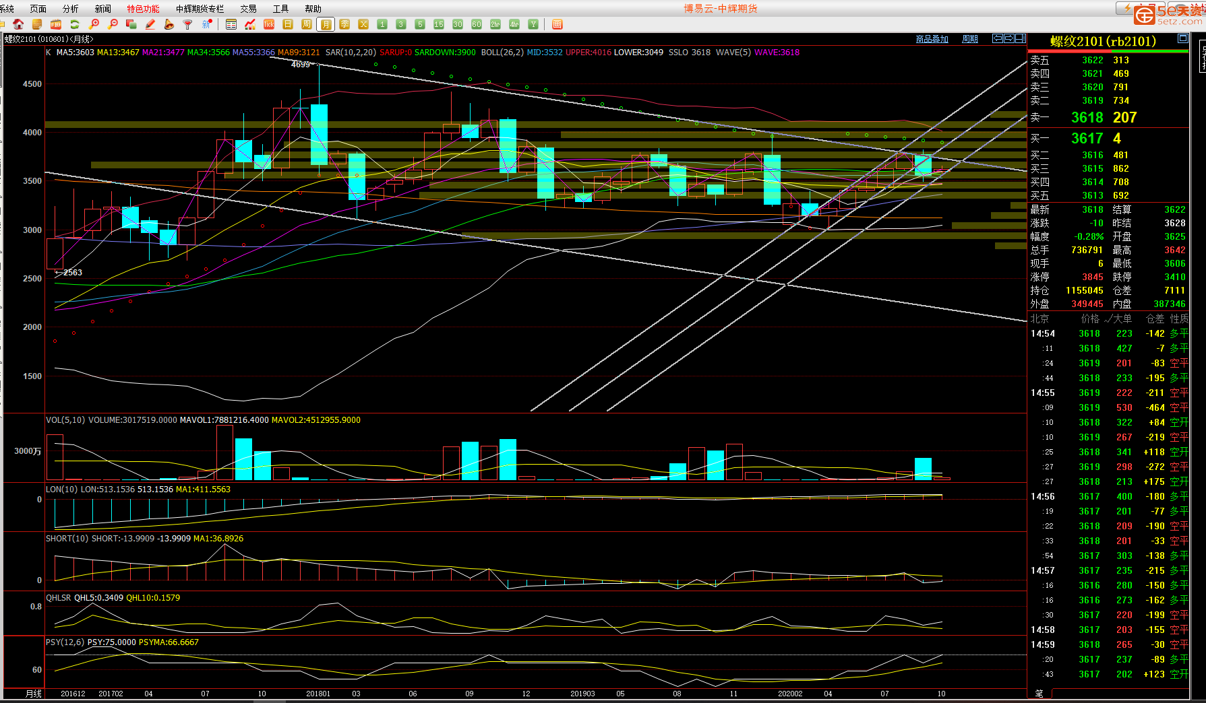Viewport: 1206px width, 703px height.
Task: Select the red drawing pen tool
Action: [x=150, y=24]
